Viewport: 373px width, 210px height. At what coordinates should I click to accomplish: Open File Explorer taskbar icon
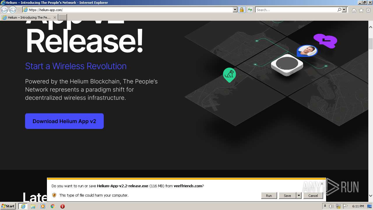coord(33,206)
